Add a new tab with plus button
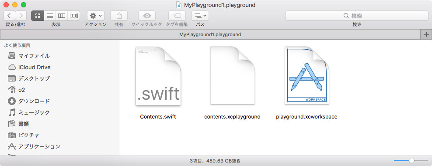The width and height of the screenshot is (432, 166). pos(426,34)
